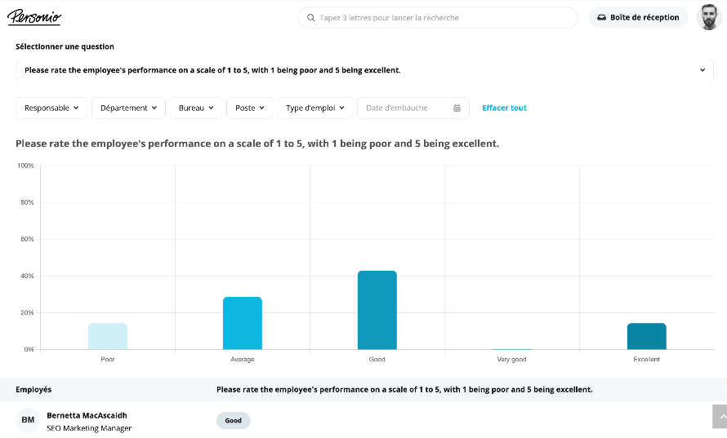The image size is (727, 438).
Task: Click the Employés column header
Action: (x=33, y=389)
